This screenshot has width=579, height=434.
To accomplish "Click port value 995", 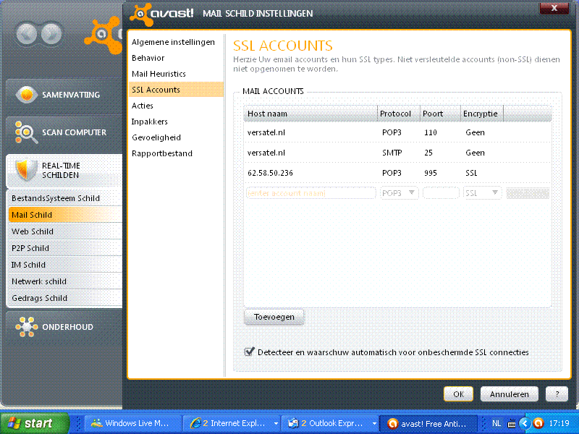I will pyautogui.click(x=431, y=173).
